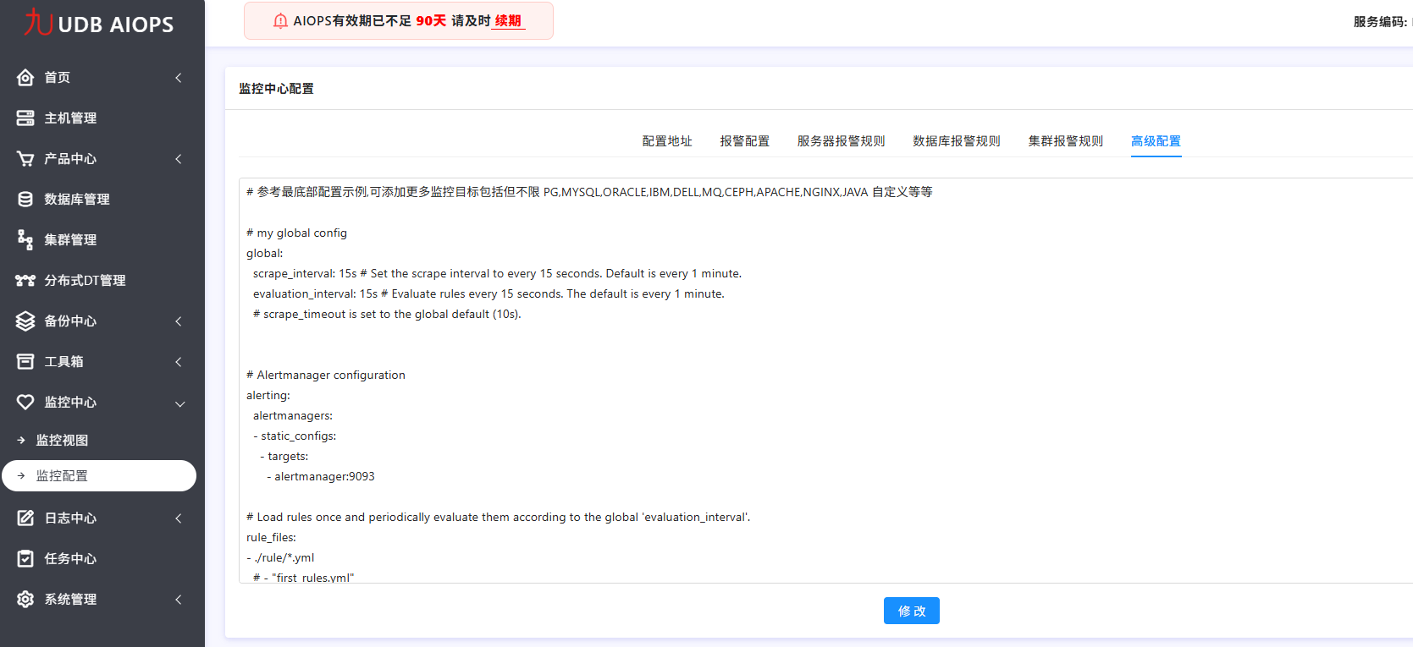The image size is (1413, 647).
Task: Click the 续期 renewal link
Action: point(508,21)
